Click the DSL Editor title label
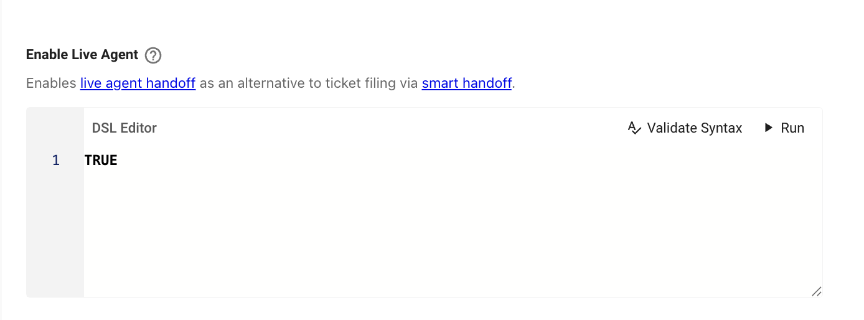 pyautogui.click(x=124, y=128)
